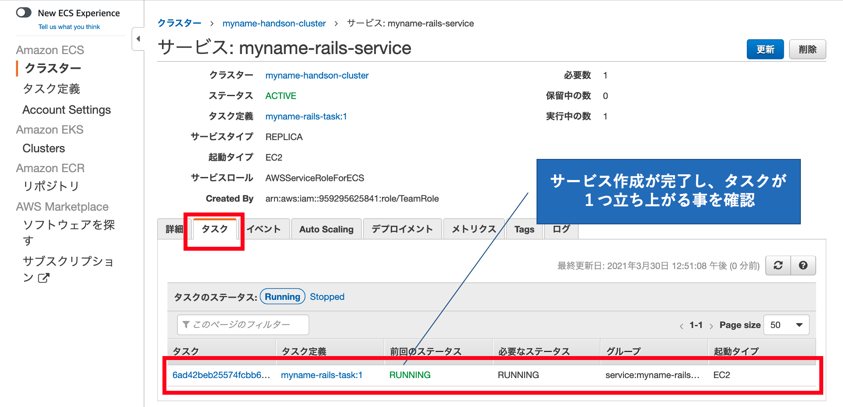The width and height of the screenshot is (843, 407).
Task: Go to the next page arrow
Action: pos(711,326)
